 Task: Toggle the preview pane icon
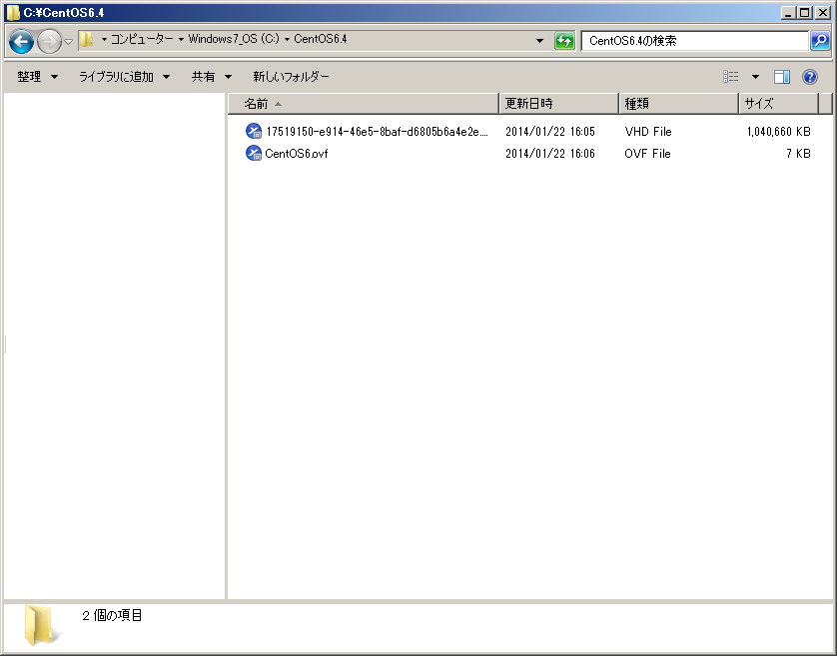[x=782, y=77]
